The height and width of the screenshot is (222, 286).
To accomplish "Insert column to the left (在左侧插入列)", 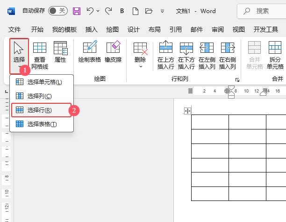I will click(x=207, y=55).
